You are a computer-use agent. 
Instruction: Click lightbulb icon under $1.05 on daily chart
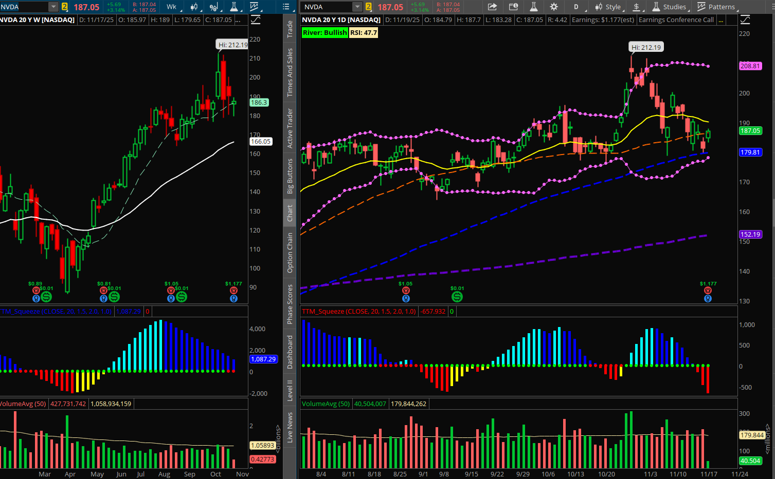click(406, 298)
